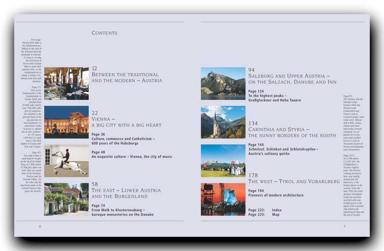Open the illuminated Vienna palace night photo

coord(66,120)
